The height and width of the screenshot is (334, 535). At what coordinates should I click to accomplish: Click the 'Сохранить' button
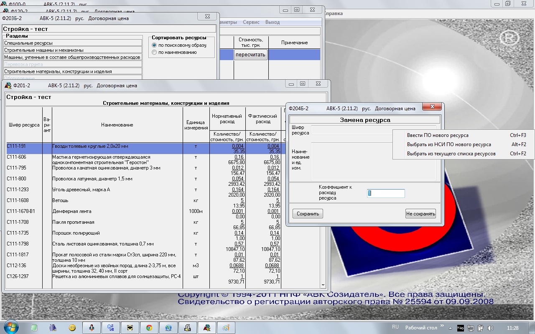tap(308, 214)
